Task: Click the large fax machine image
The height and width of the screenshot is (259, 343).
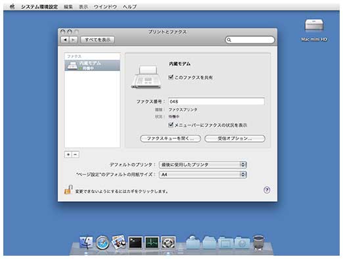Action: point(146,77)
